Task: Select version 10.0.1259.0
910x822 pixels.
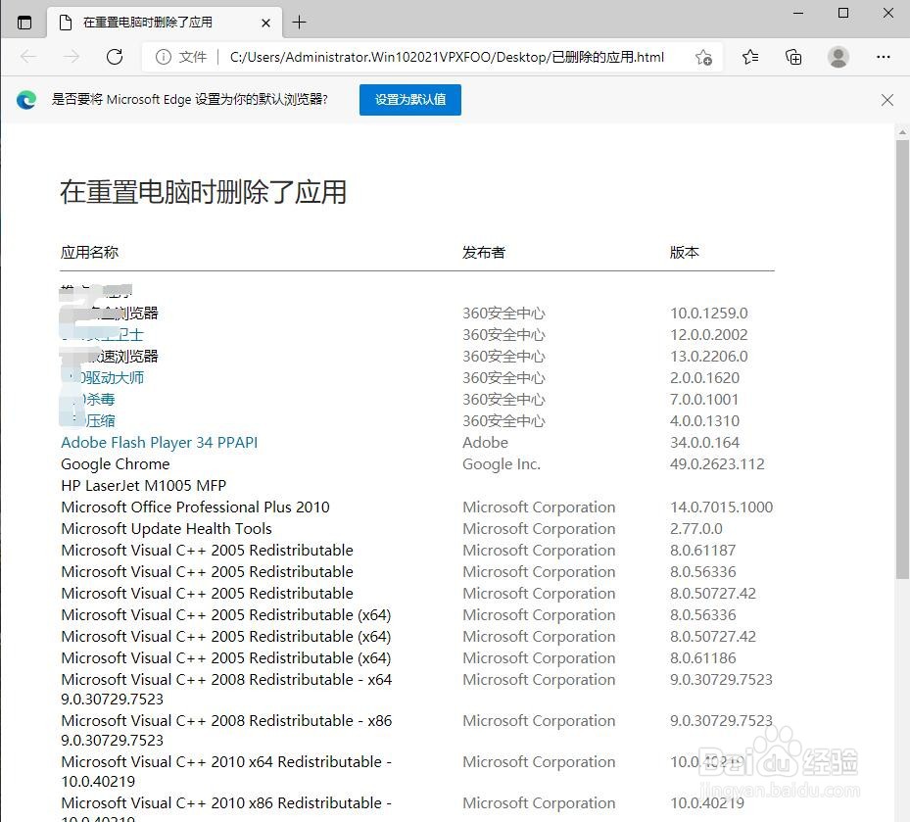Action: point(708,313)
